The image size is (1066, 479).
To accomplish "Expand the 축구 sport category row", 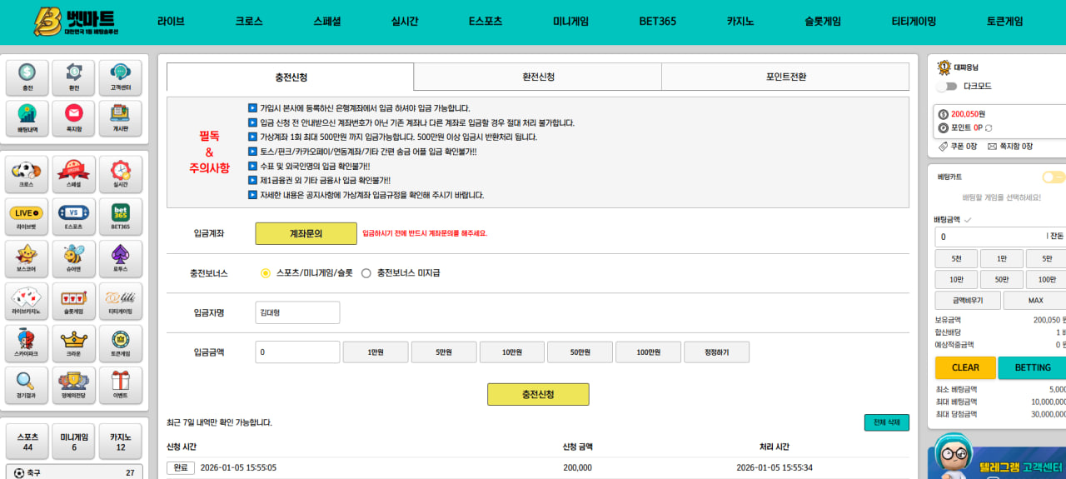I will click(74, 472).
